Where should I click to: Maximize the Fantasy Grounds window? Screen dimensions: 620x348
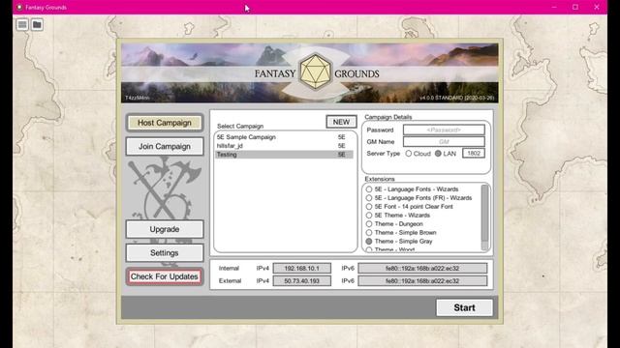[575, 7]
